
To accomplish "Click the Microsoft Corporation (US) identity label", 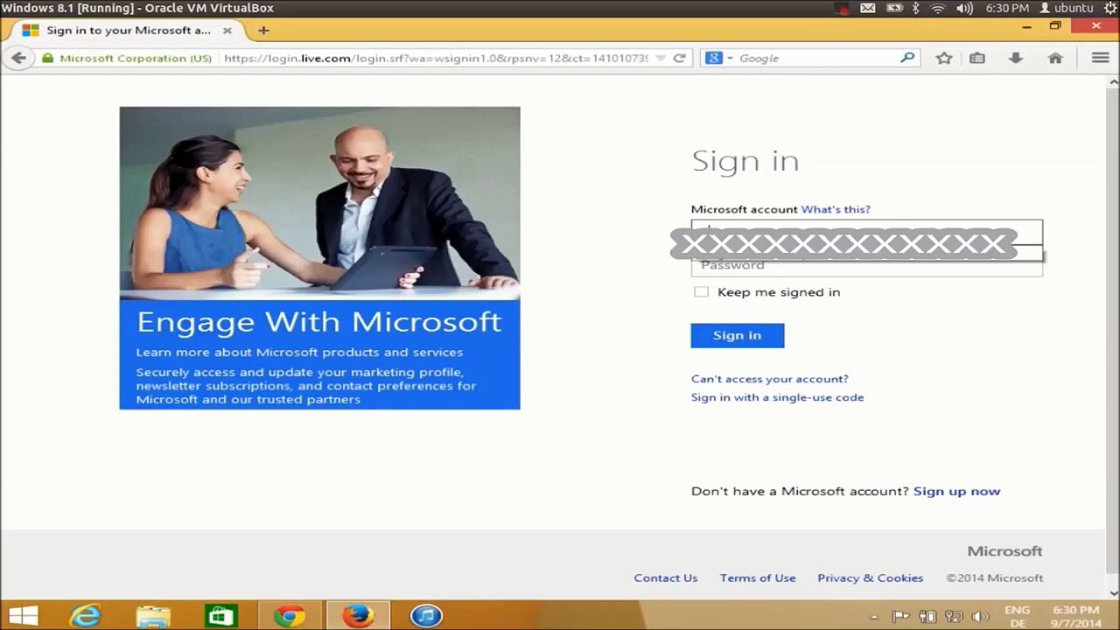I will click(136, 59).
